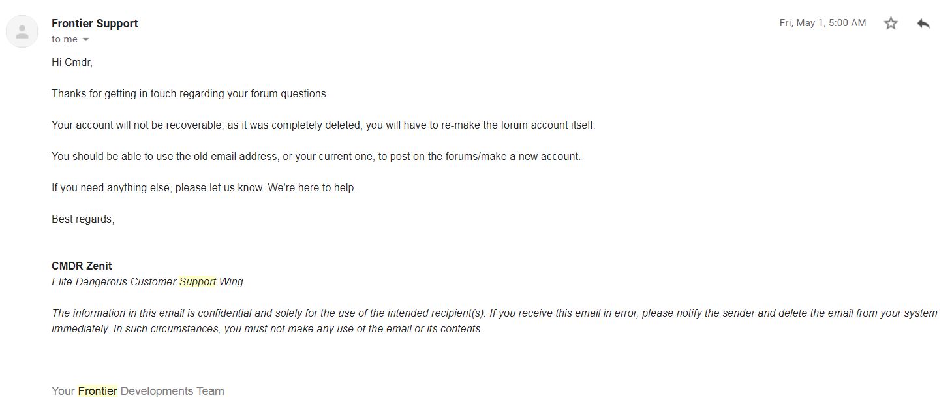The height and width of the screenshot is (397, 952).
Task: Click the disclaimer line starting 'immediately. In such'
Action: [x=268, y=329]
